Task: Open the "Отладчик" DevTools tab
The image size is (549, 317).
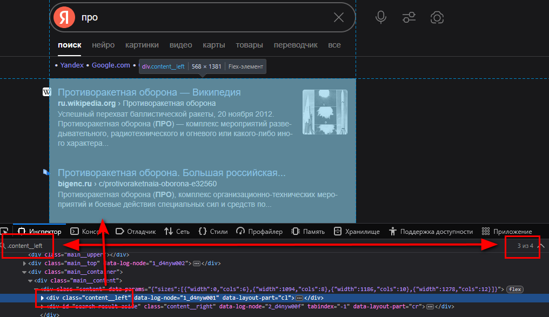Action: coord(136,231)
